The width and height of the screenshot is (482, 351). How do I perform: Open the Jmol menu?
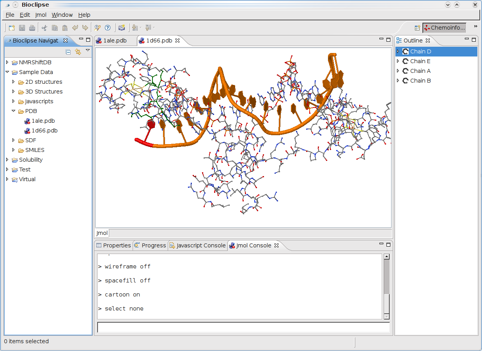point(41,15)
